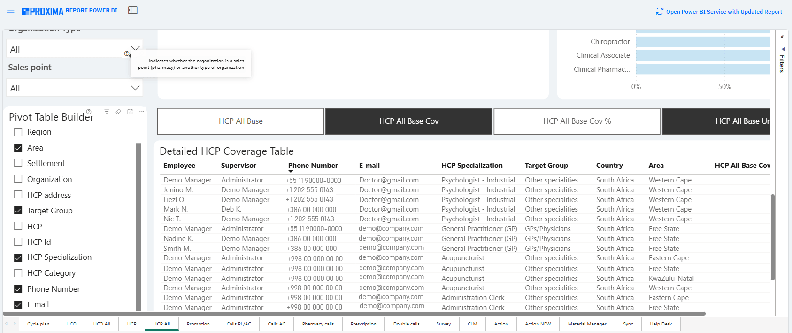The width and height of the screenshot is (792, 333).
Task: Expand the Filters pane with double chevron
Action: (x=782, y=37)
